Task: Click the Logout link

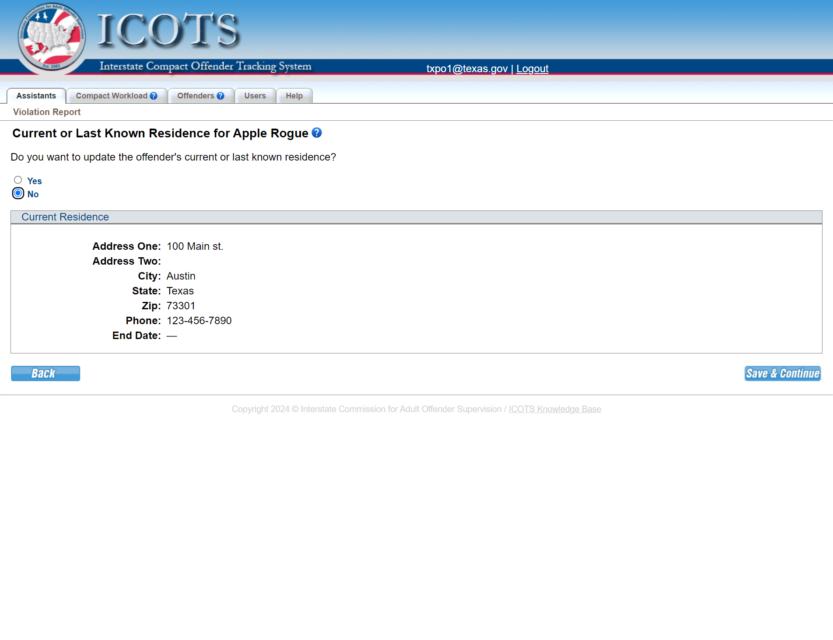Action: point(532,69)
